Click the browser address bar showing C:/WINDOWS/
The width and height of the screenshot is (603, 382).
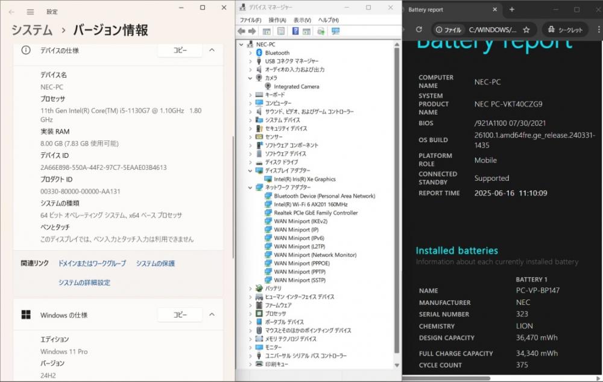tap(492, 30)
